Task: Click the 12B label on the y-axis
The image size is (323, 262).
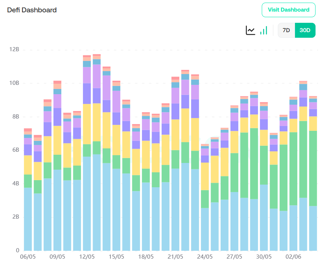Action: coord(15,49)
